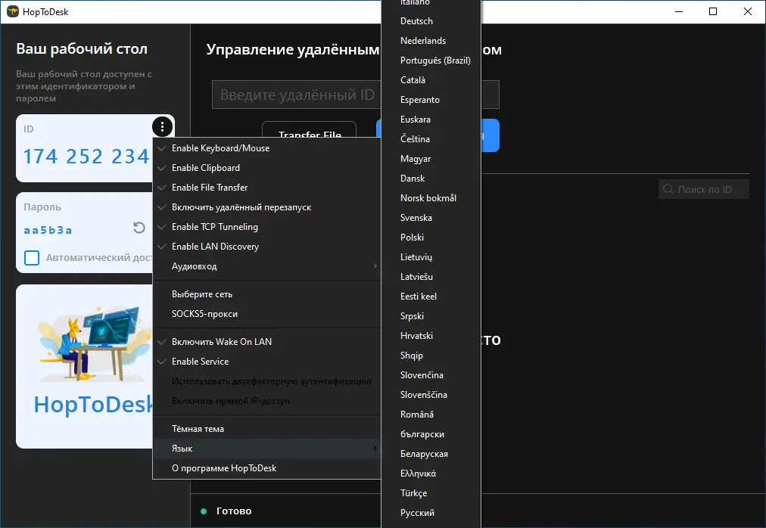Select Русский at the bottom of language list
The image size is (766, 528).
click(x=416, y=512)
